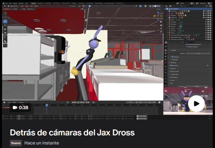Open the Blender logo menu
The image size is (215, 148).
[4, 3]
